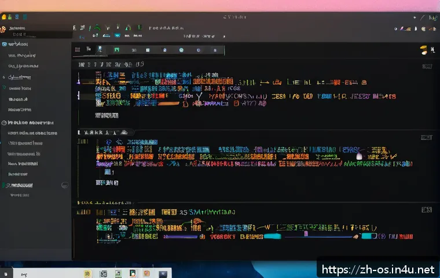
Task: Click the start button at taskbar's left end
Action: point(6,274)
